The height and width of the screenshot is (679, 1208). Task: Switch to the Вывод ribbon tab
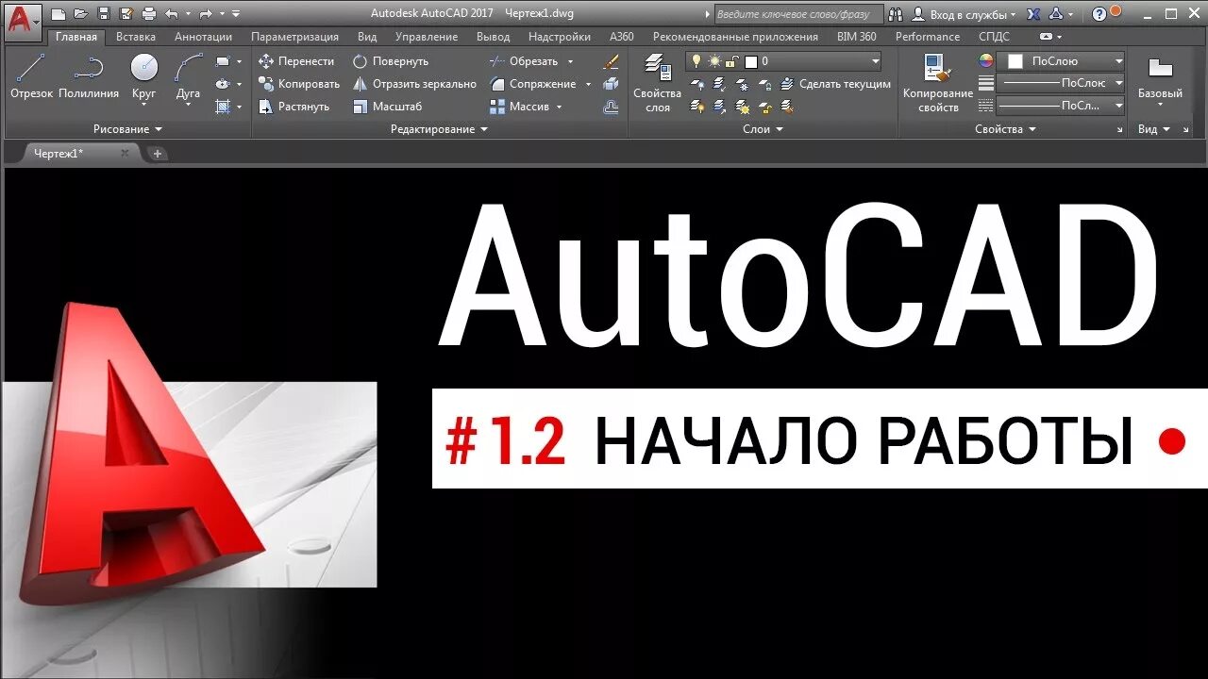(x=493, y=37)
